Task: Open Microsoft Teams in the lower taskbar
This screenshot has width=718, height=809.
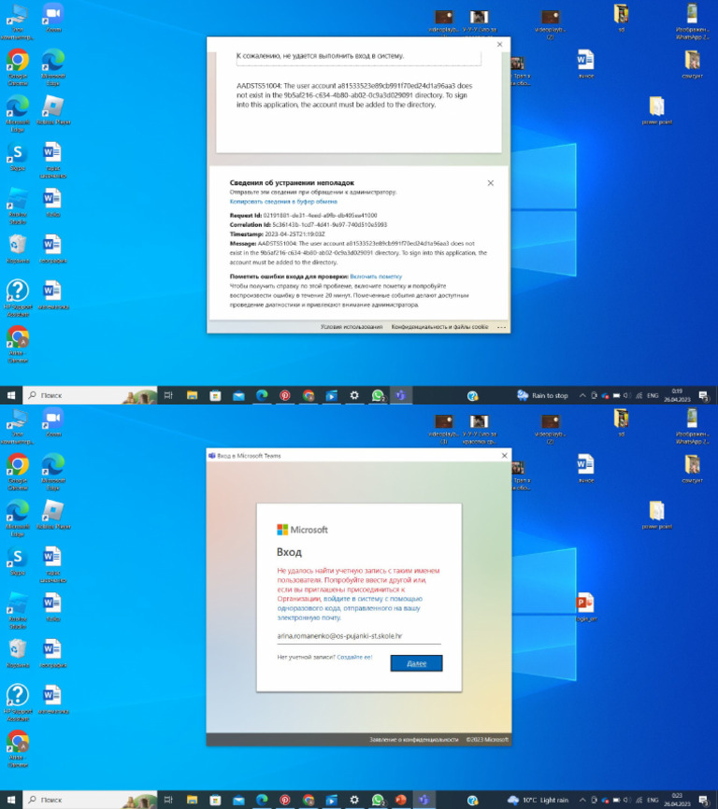Action: (x=424, y=801)
